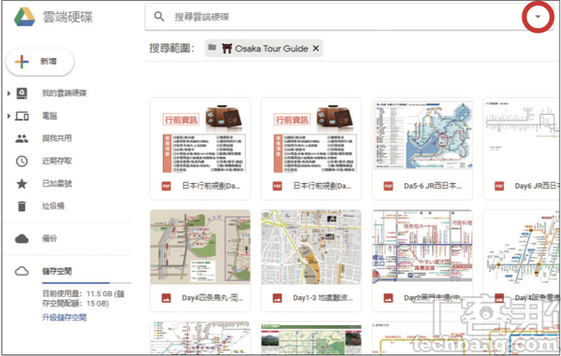Open Day4阪急電鐵 route map thumbnail
561x356 pixels.
coord(522,247)
